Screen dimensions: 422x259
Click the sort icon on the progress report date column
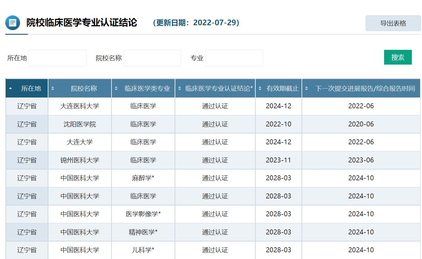pos(306,88)
